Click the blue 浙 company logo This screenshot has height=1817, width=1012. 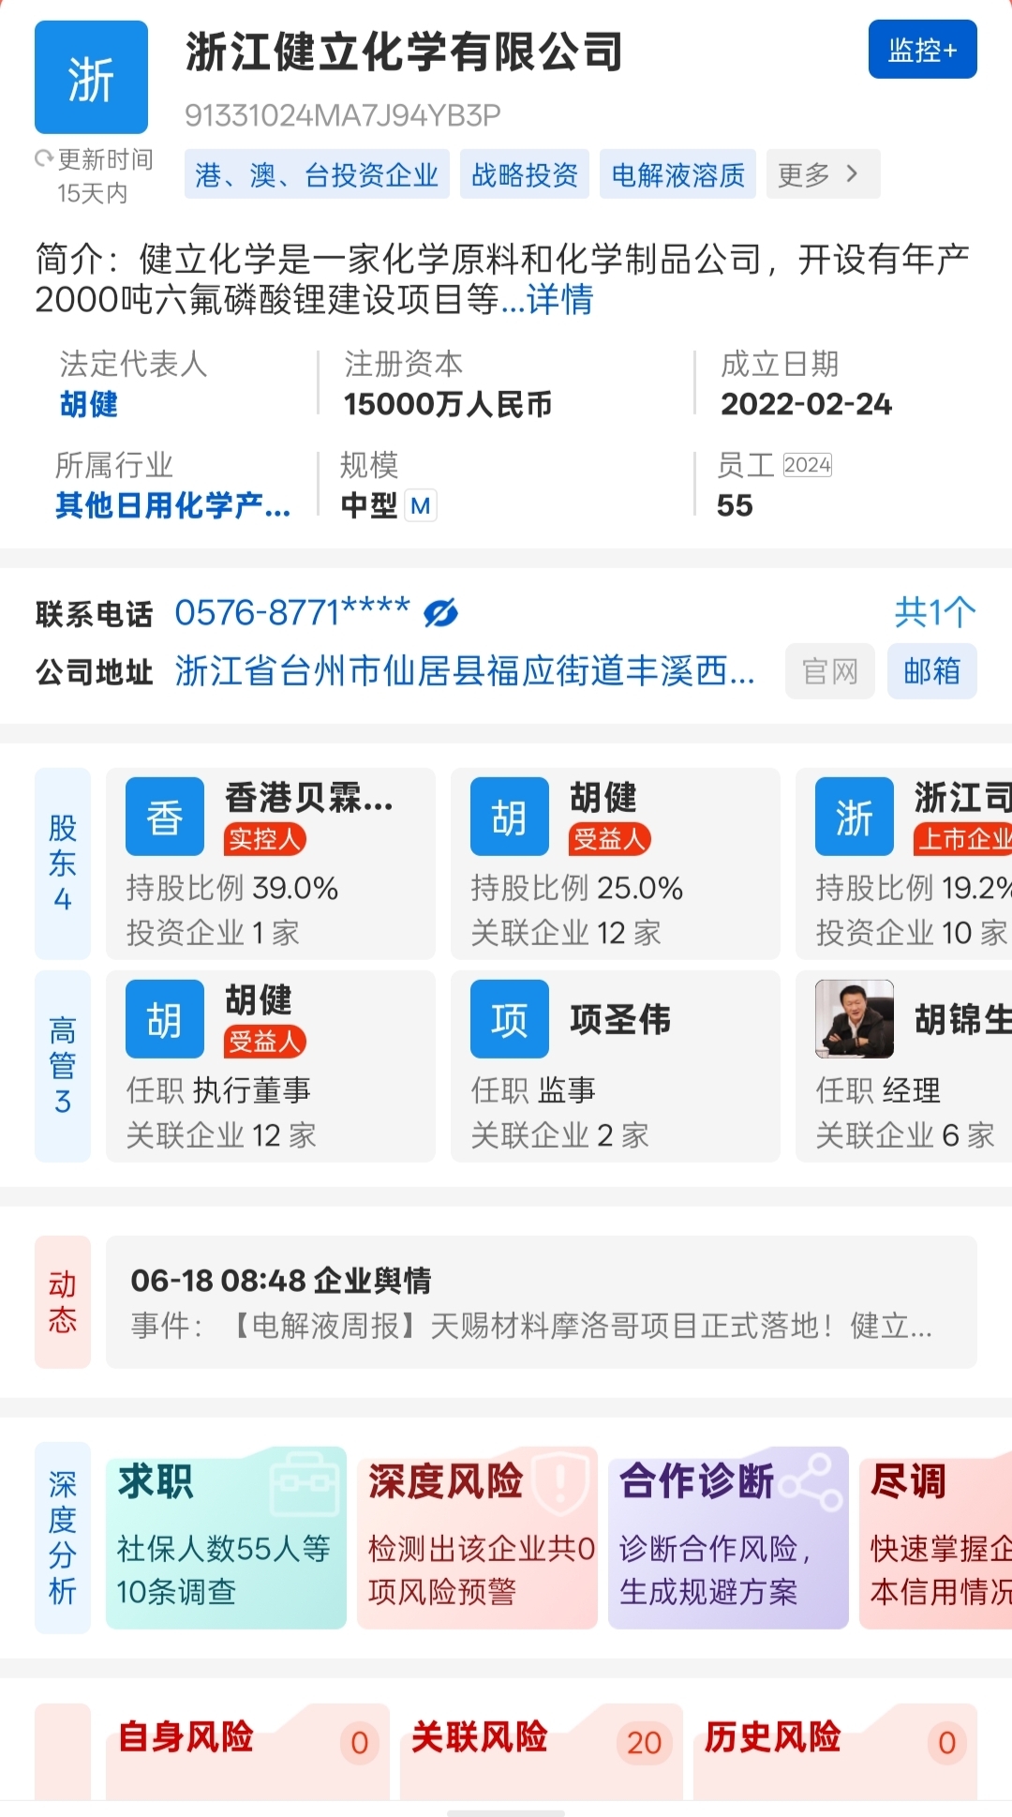[91, 78]
